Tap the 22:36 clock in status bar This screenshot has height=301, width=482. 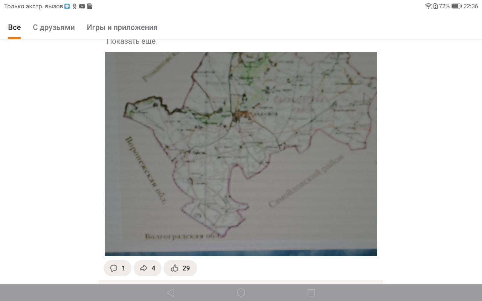pos(471,6)
